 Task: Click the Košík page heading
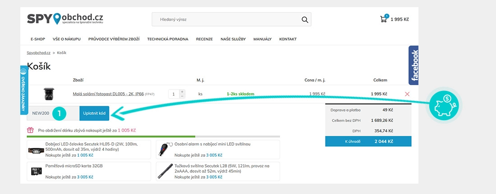(x=39, y=66)
